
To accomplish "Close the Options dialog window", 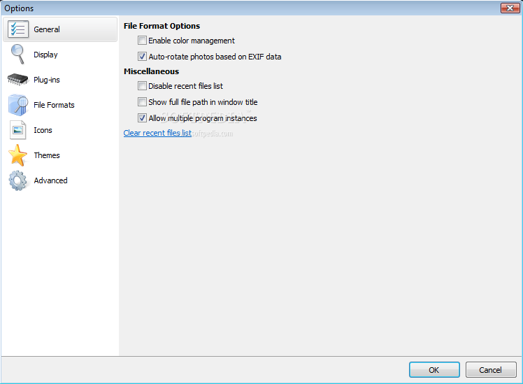I will (x=510, y=8).
